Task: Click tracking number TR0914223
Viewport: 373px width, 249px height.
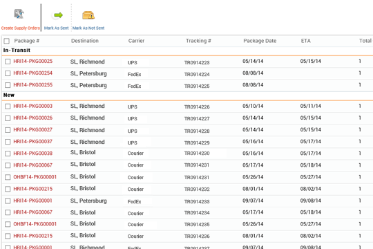Action: coord(197,63)
